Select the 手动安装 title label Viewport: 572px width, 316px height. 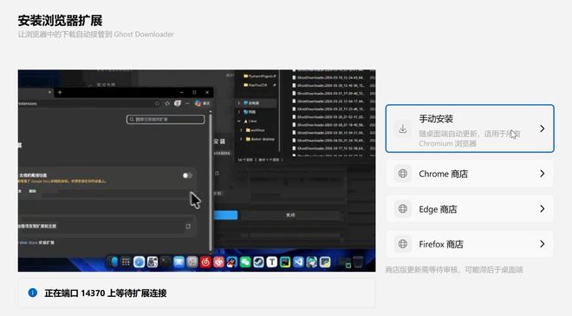point(436,119)
